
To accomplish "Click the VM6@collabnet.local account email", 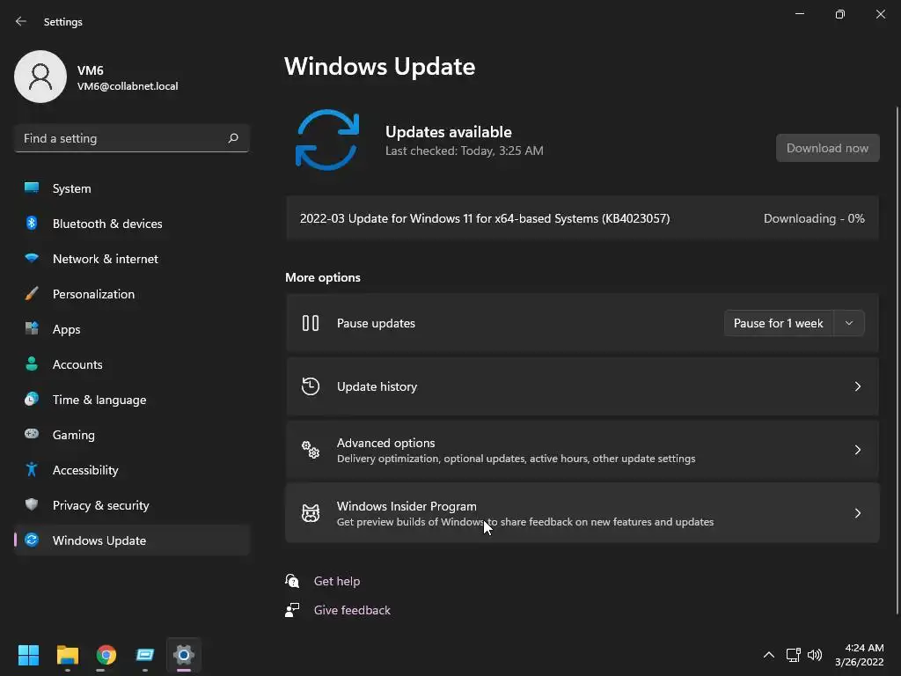I will tap(128, 86).
